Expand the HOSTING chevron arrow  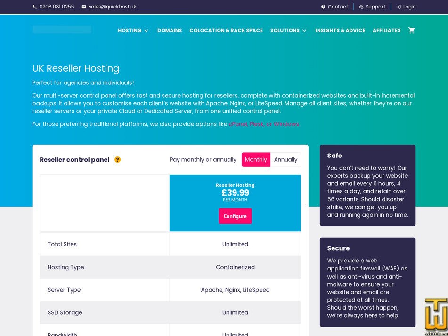pos(146,30)
